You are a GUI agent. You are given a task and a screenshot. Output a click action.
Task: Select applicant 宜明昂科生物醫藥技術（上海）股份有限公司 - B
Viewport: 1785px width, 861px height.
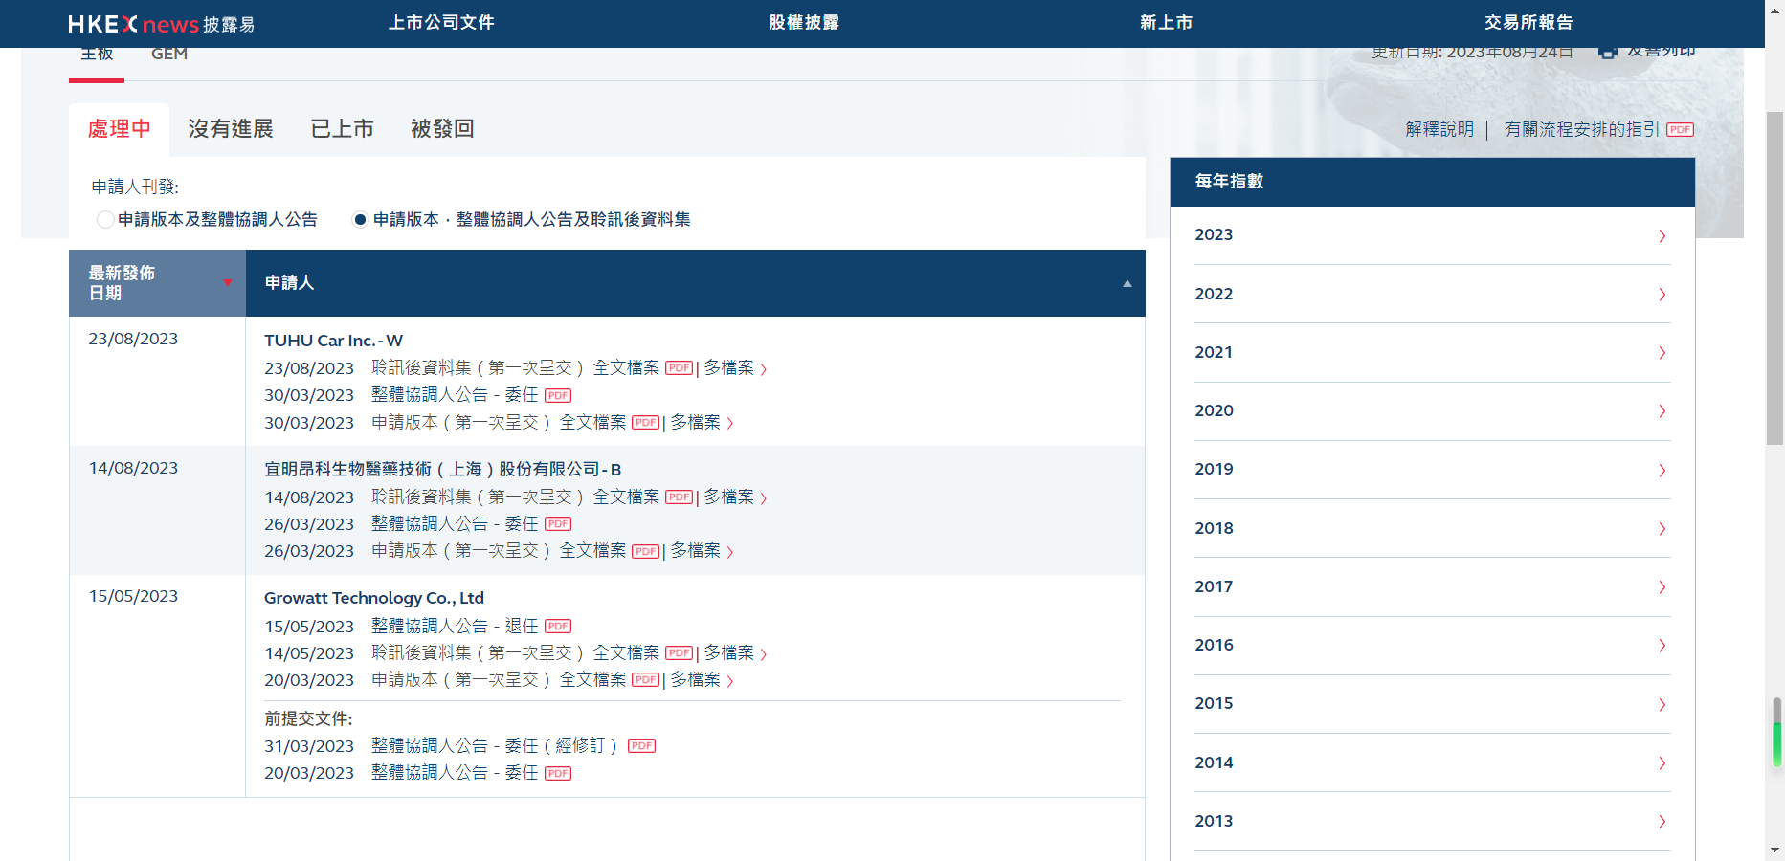click(443, 470)
